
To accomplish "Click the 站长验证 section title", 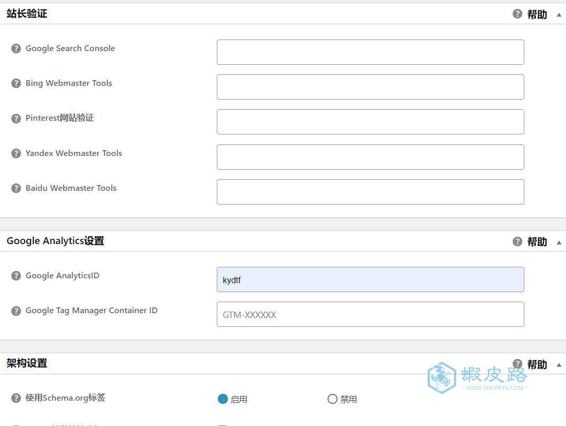I will [27, 14].
